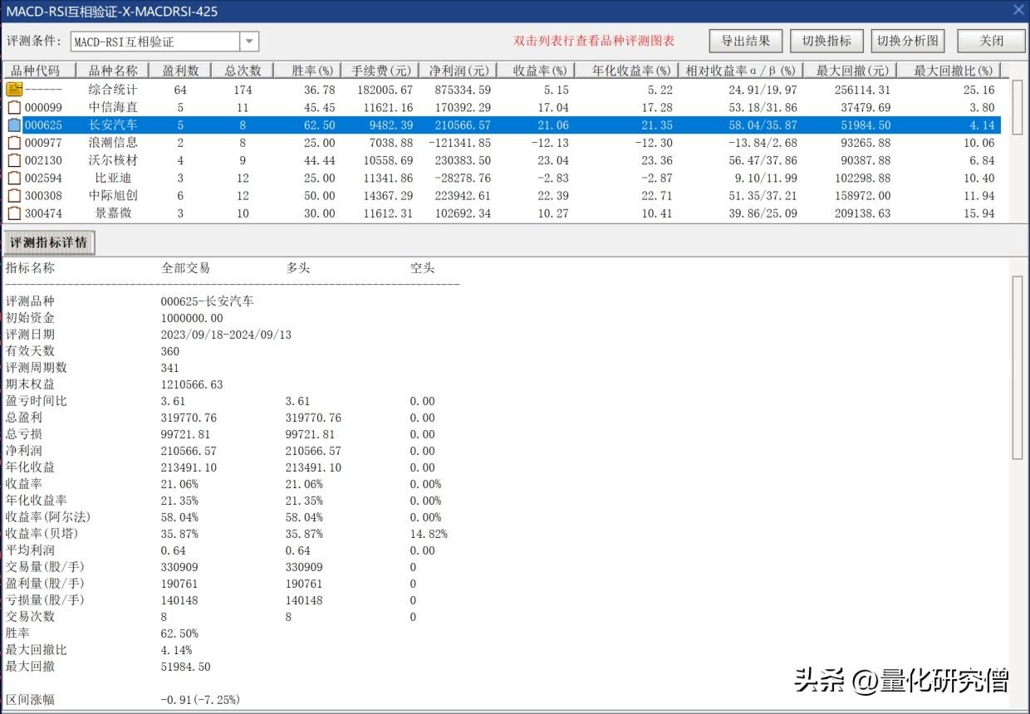The width and height of the screenshot is (1030, 714).
Task: Sort by 净利润(元) column header
Action: (x=454, y=71)
